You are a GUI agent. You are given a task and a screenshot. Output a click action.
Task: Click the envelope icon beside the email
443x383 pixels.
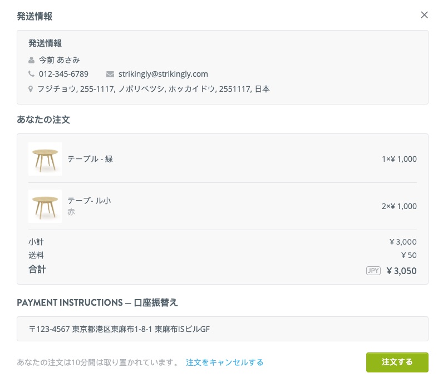(x=110, y=74)
